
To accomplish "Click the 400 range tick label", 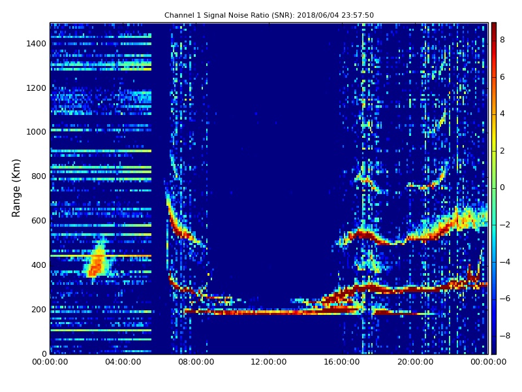I will click(x=39, y=265).
